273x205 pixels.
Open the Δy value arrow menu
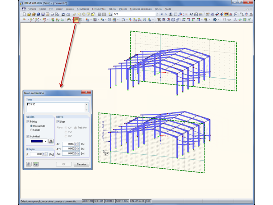click(x=78, y=149)
